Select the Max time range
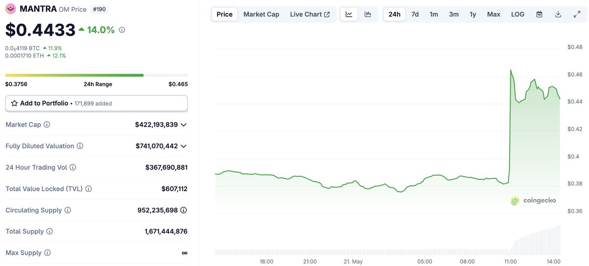The width and height of the screenshot is (589, 266). click(493, 14)
